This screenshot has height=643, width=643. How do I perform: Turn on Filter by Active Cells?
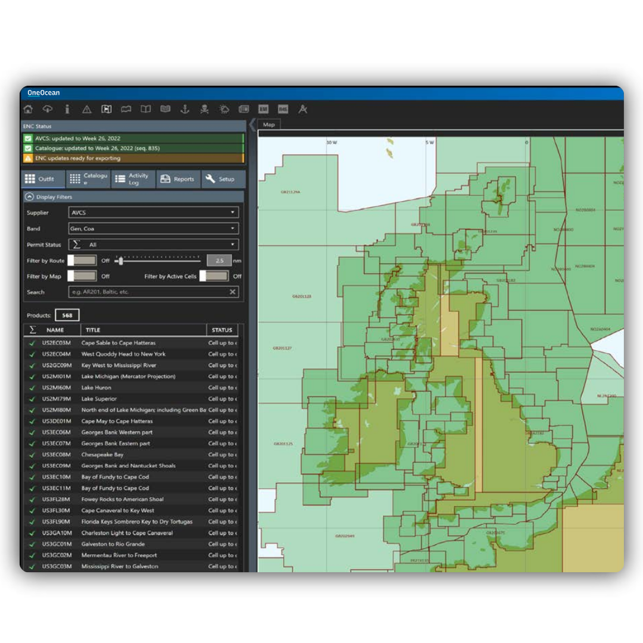tap(214, 276)
